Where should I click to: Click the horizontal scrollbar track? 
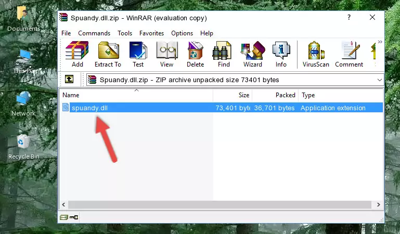220,204
